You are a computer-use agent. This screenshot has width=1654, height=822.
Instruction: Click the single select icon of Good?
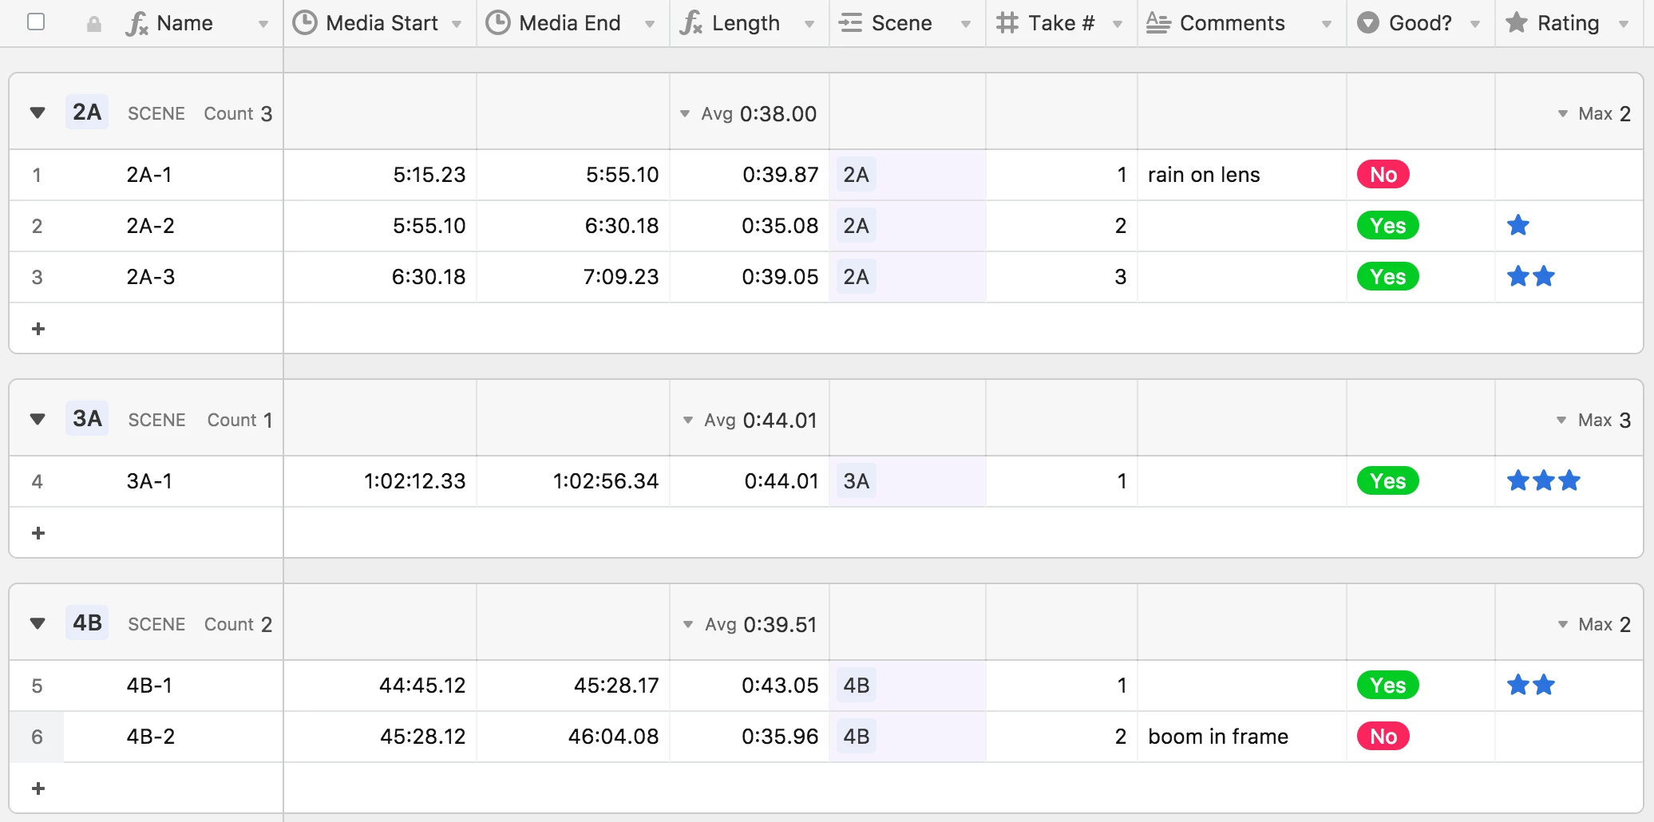(1368, 23)
